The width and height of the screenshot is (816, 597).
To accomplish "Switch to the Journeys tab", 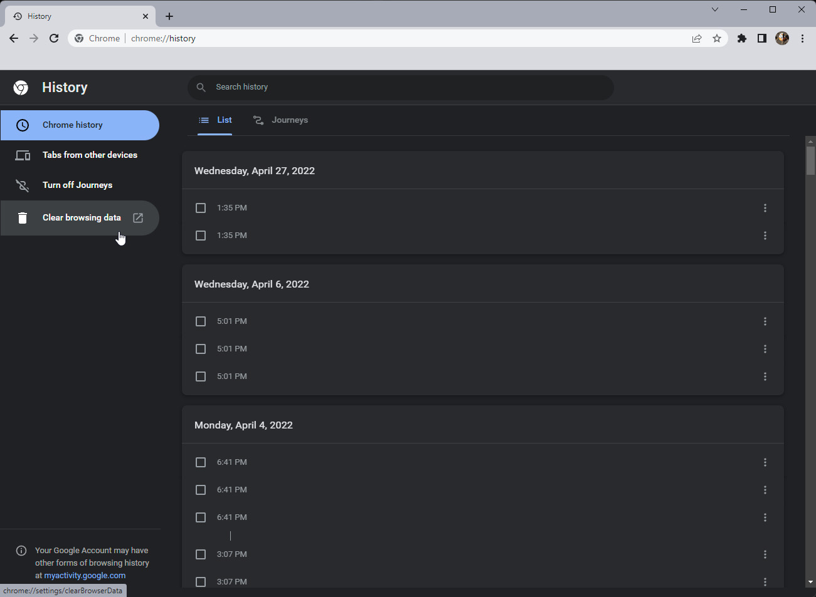I will (281, 120).
